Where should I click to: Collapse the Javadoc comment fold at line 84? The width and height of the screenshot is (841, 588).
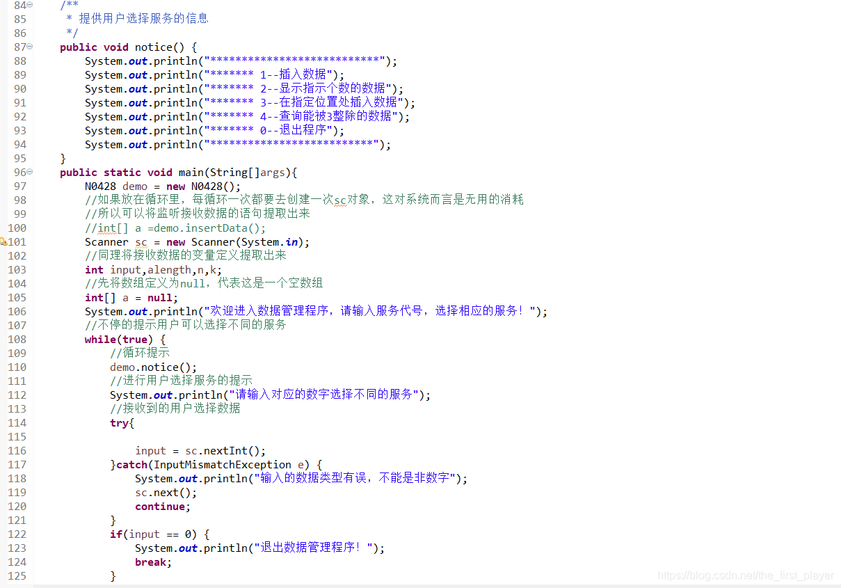click(30, 5)
